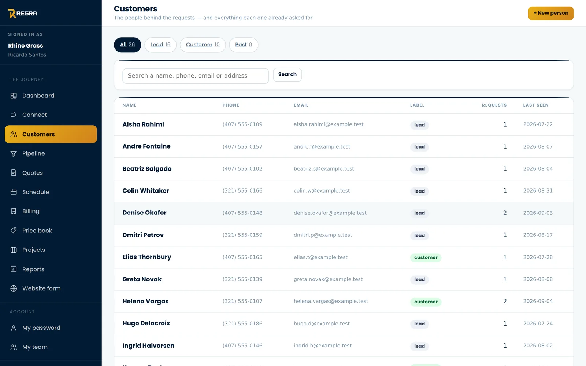Go to Reports label in sidebar
586x366 pixels.
(x=33, y=269)
